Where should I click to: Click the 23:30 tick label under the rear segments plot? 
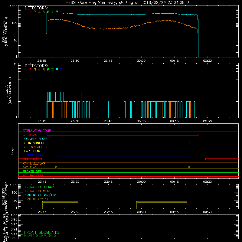coord(75,121)
